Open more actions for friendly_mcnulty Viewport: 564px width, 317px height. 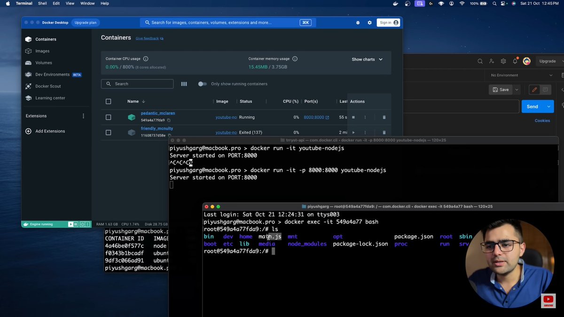pos(365,132)
